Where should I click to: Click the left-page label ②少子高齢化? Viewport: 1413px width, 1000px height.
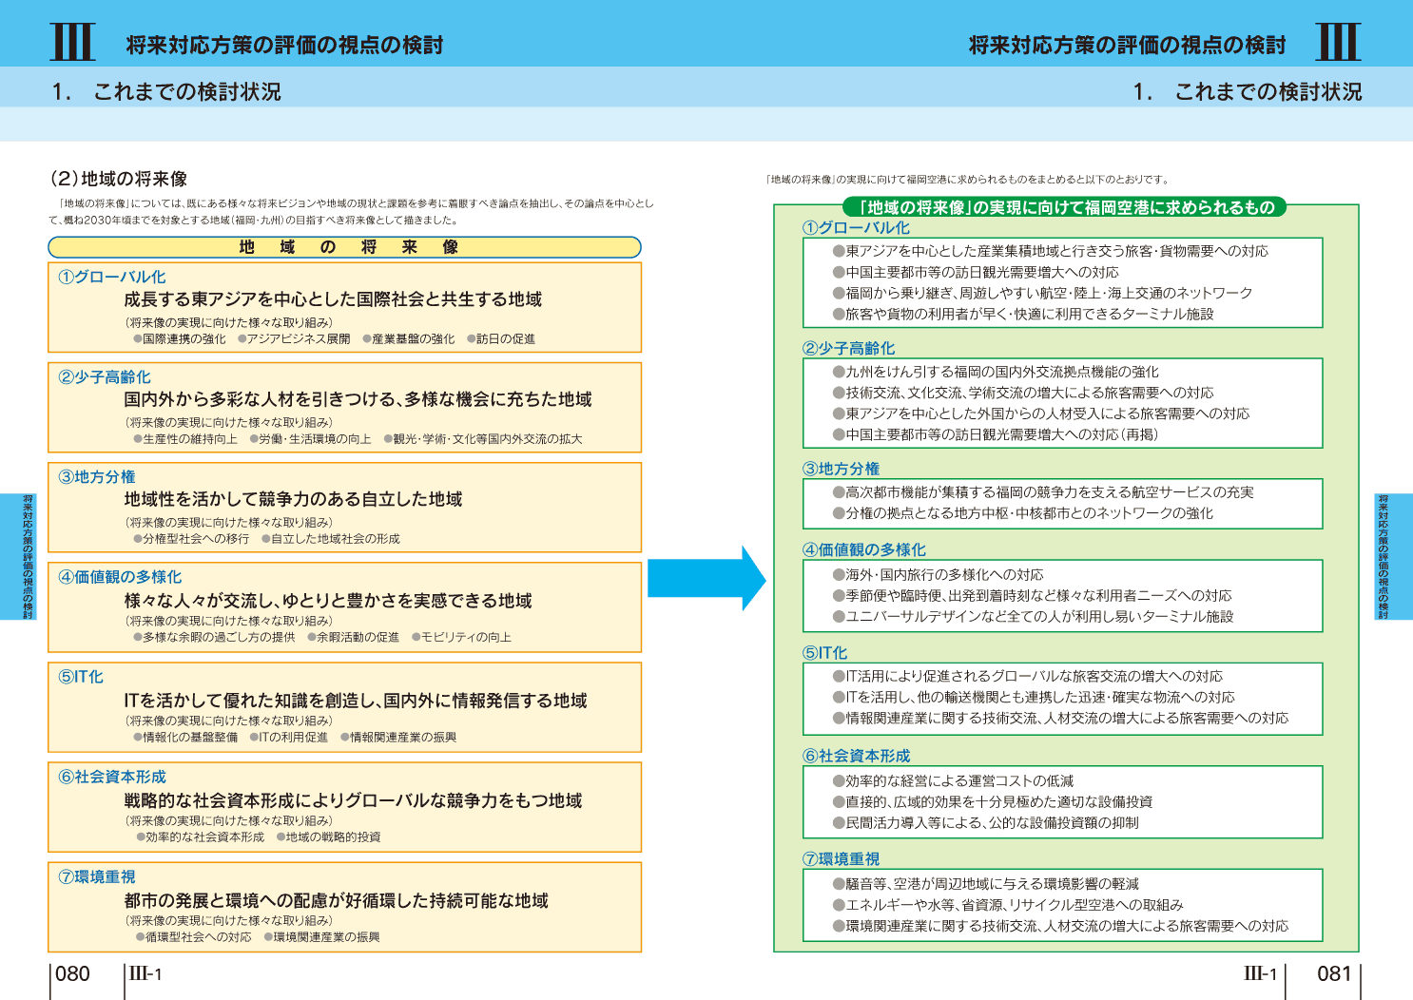click(105, 377)
